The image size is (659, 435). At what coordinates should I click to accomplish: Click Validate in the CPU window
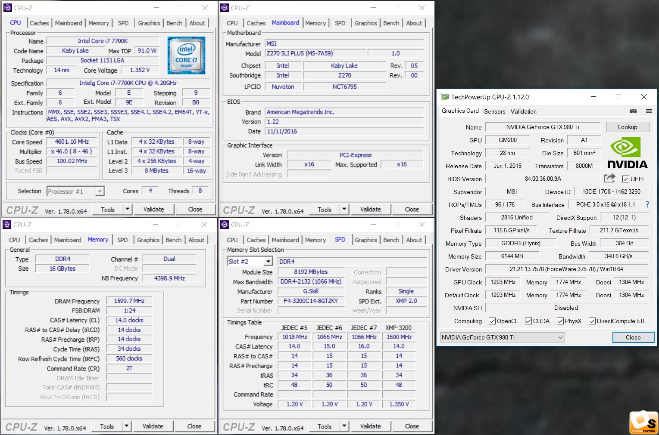tap(153, 210)
